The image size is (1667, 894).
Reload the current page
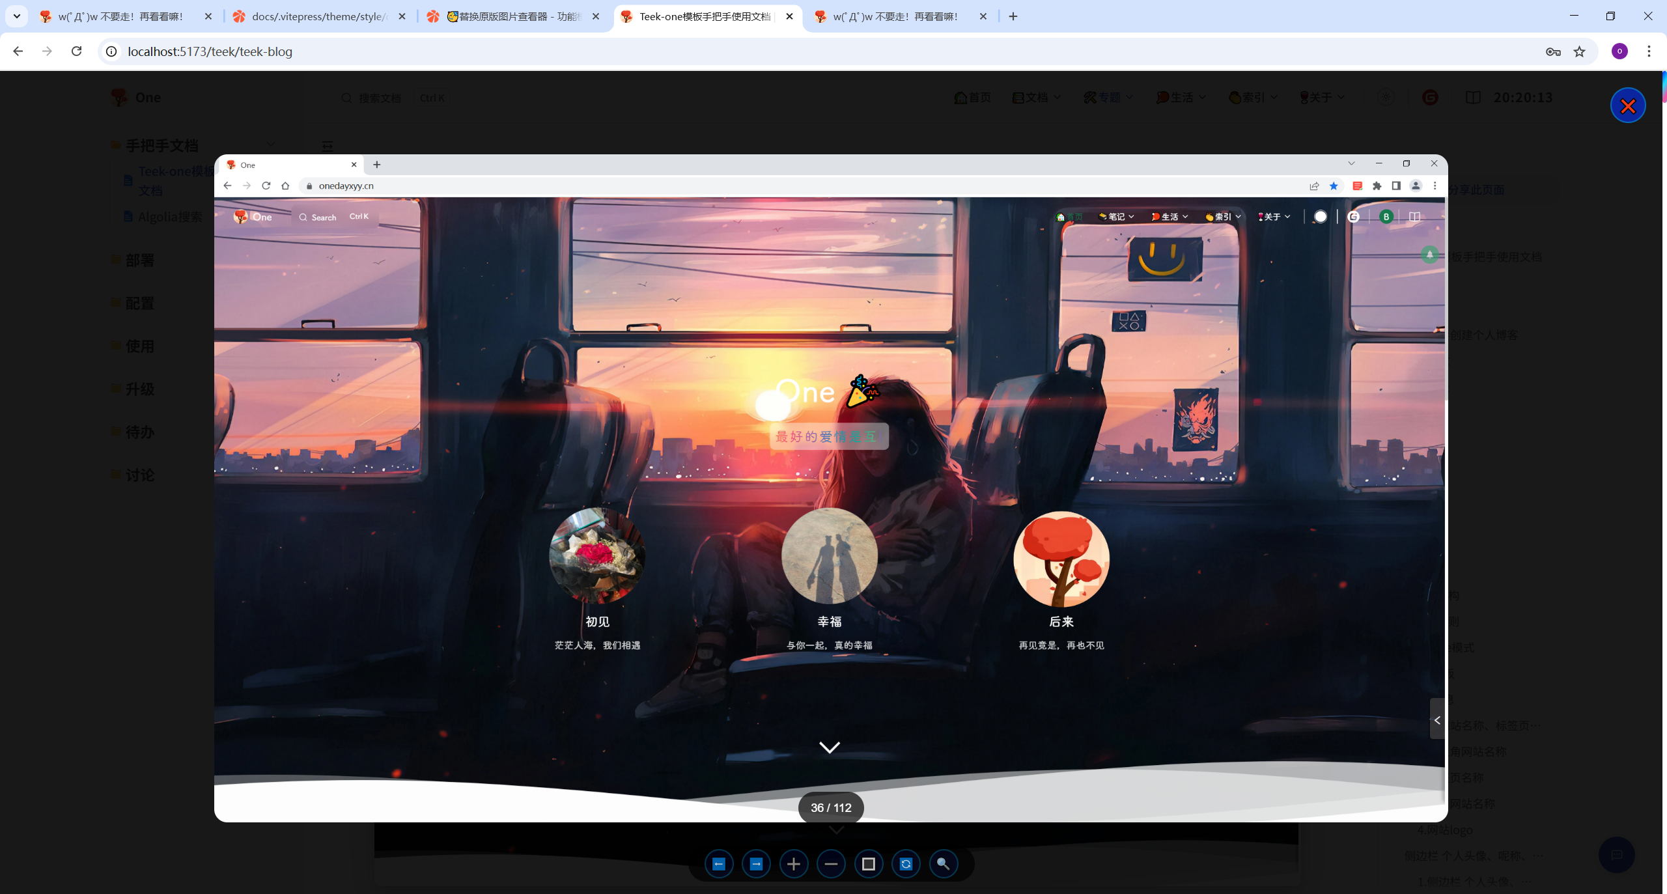click(76, 51)
